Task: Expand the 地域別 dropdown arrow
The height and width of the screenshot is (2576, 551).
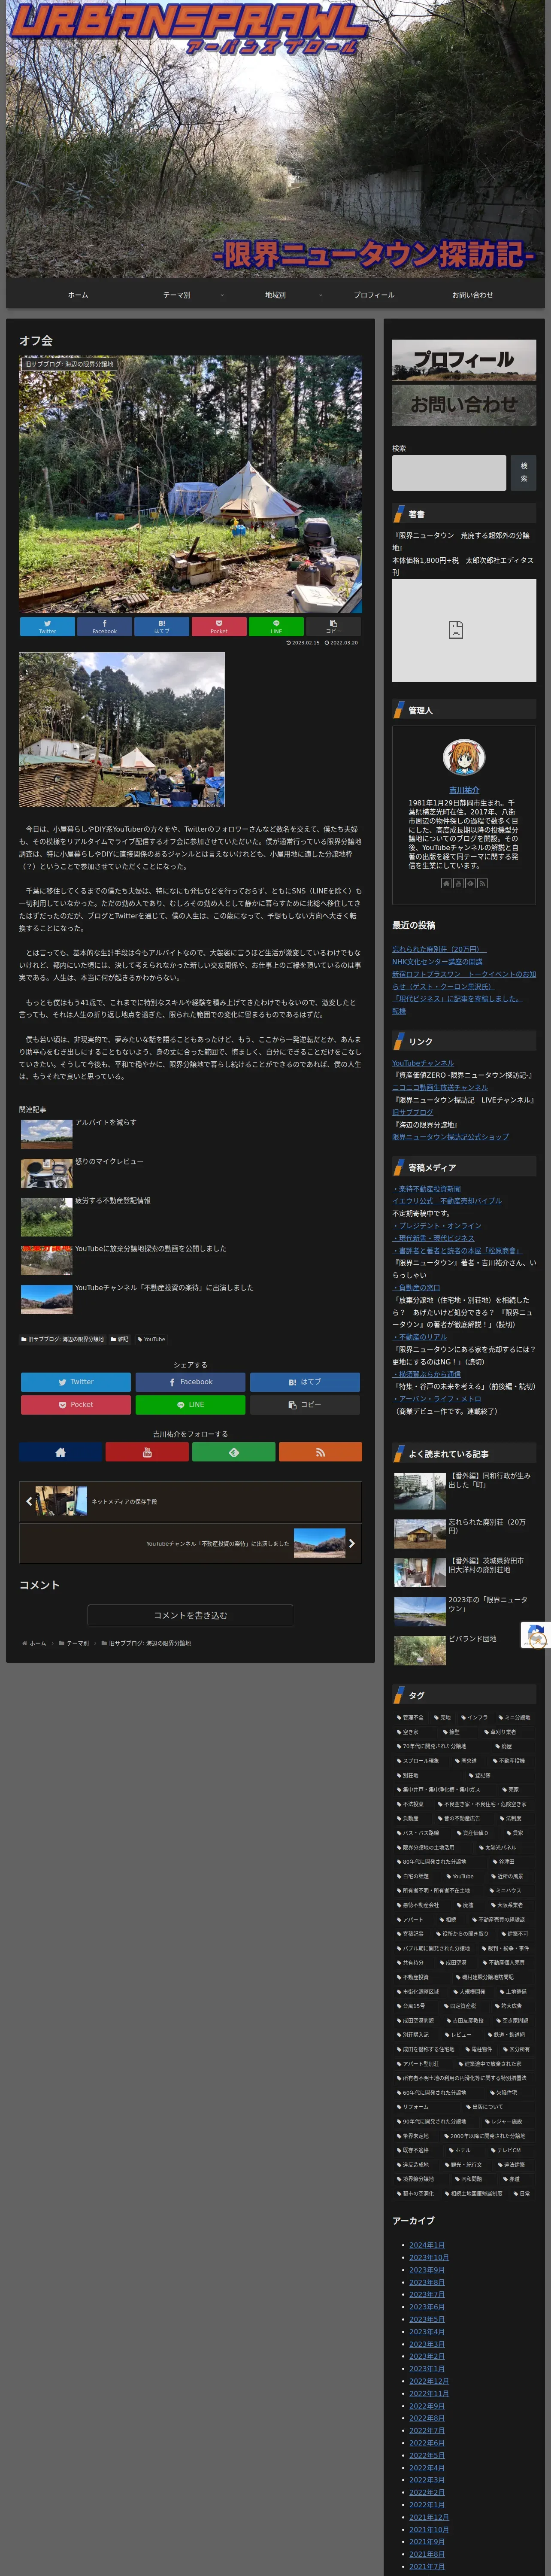Action: [x=320, y=295]
